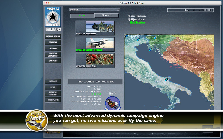The width and height of the screenshot is (223, 139).
Task: Select the 22nd Squadron link
Action: 137,22
